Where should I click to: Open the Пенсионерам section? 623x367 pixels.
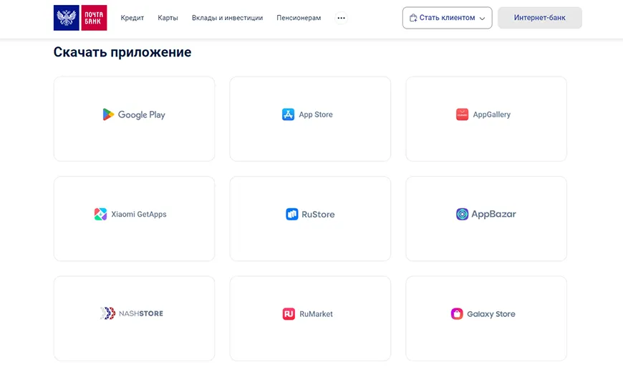pyautogui.click(x=299, y=18)
